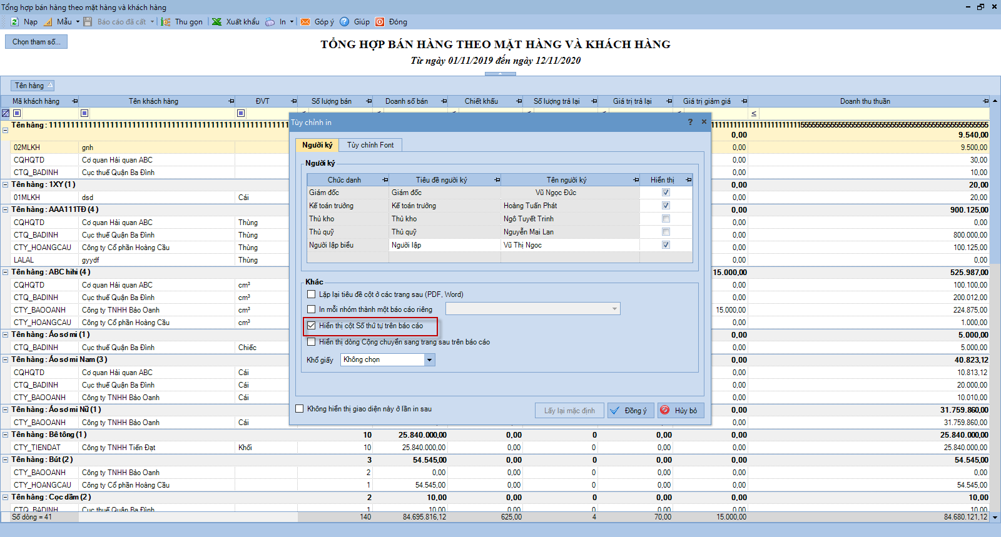Enable In mỗi nhóm thành một báo cáo riêng
Image resolution: width=1001 pixels, height=537 pixels.
coord(311,309)
